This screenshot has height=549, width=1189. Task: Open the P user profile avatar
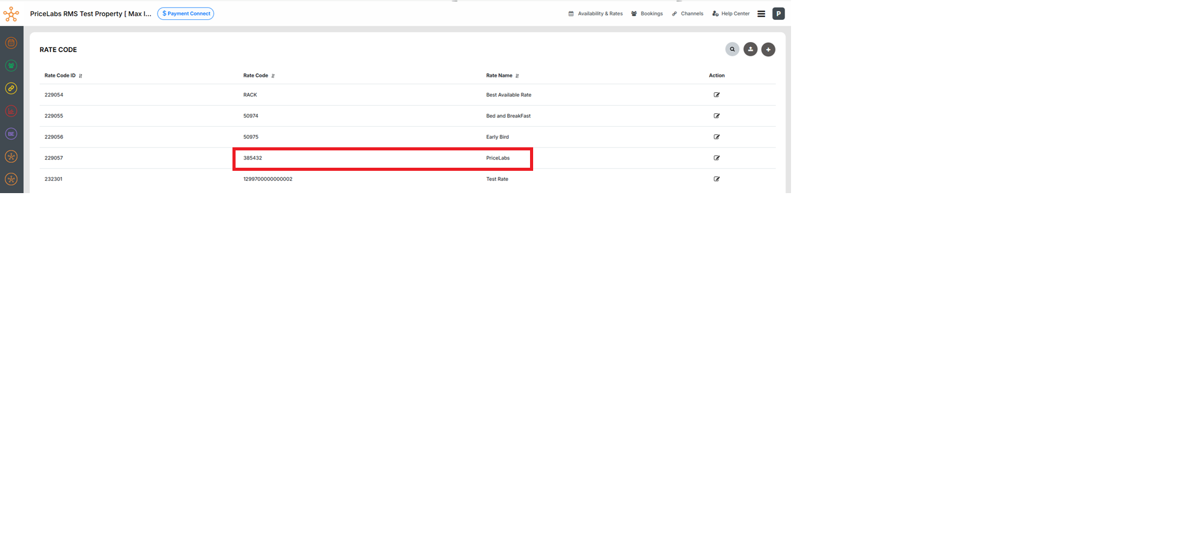(779, 14)
